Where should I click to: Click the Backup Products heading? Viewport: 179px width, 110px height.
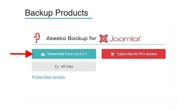[x=56, y=13]
